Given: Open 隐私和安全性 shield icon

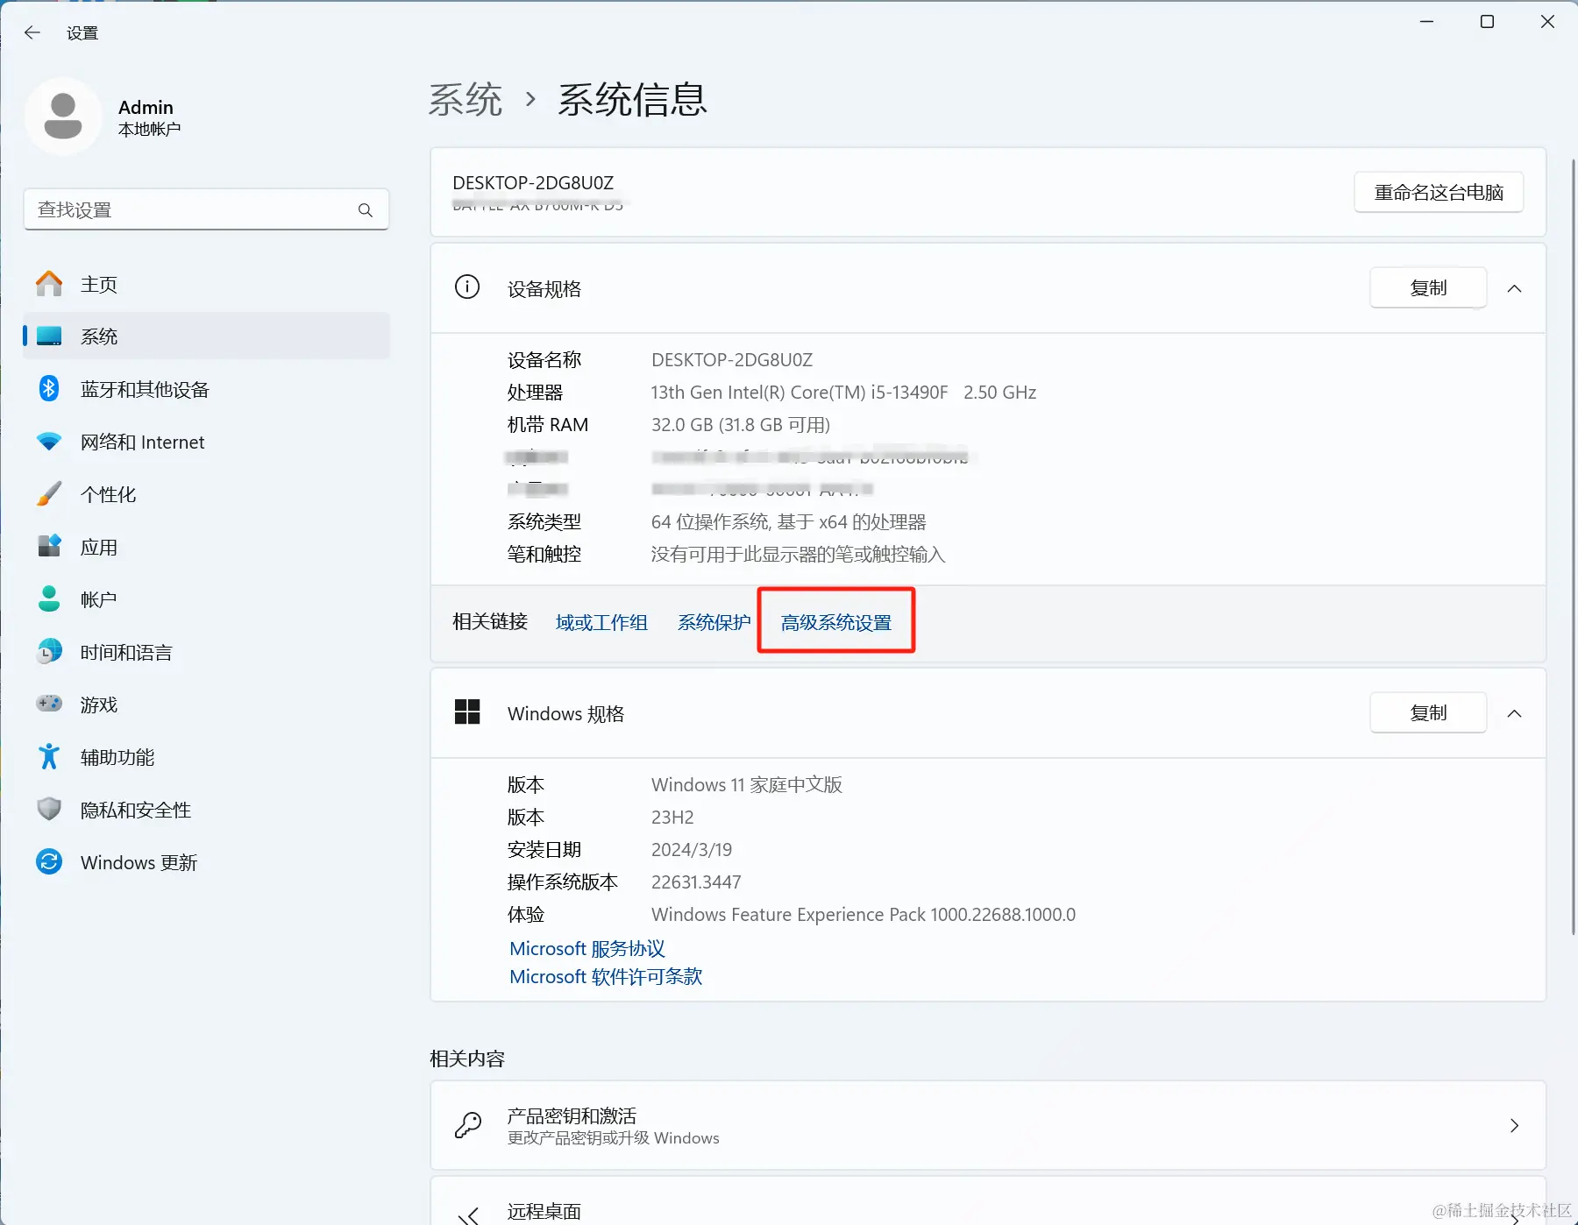Looking at the screenshot, I should pos(49,809).
